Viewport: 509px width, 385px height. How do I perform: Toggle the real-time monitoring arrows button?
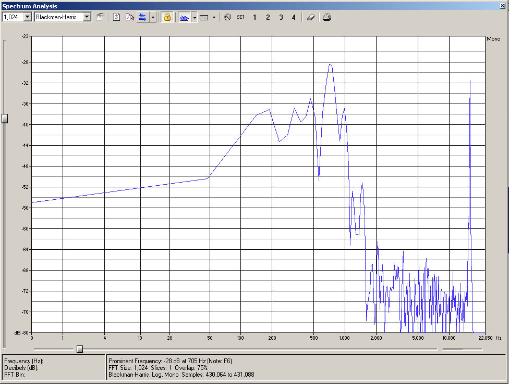142,17
